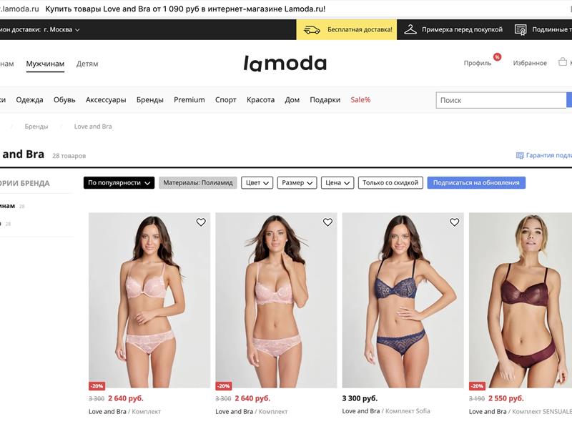Image resolution: width=572 pixels, height=429 pixels.
Task: Toggle the Только со скидкой filter
Action: [x=390, y=183]
